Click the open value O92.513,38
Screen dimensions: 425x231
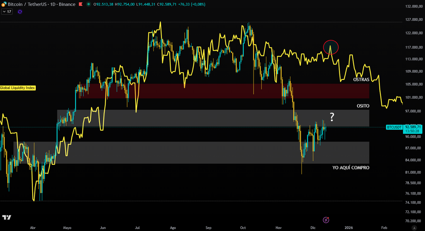(104, 4)
